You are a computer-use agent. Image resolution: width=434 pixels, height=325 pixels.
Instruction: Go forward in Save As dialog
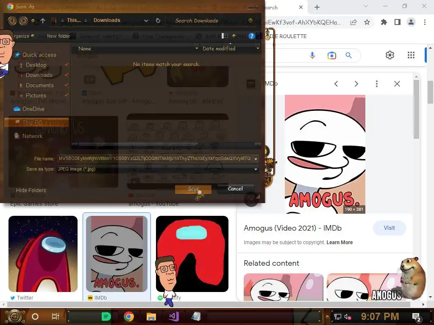23,20
